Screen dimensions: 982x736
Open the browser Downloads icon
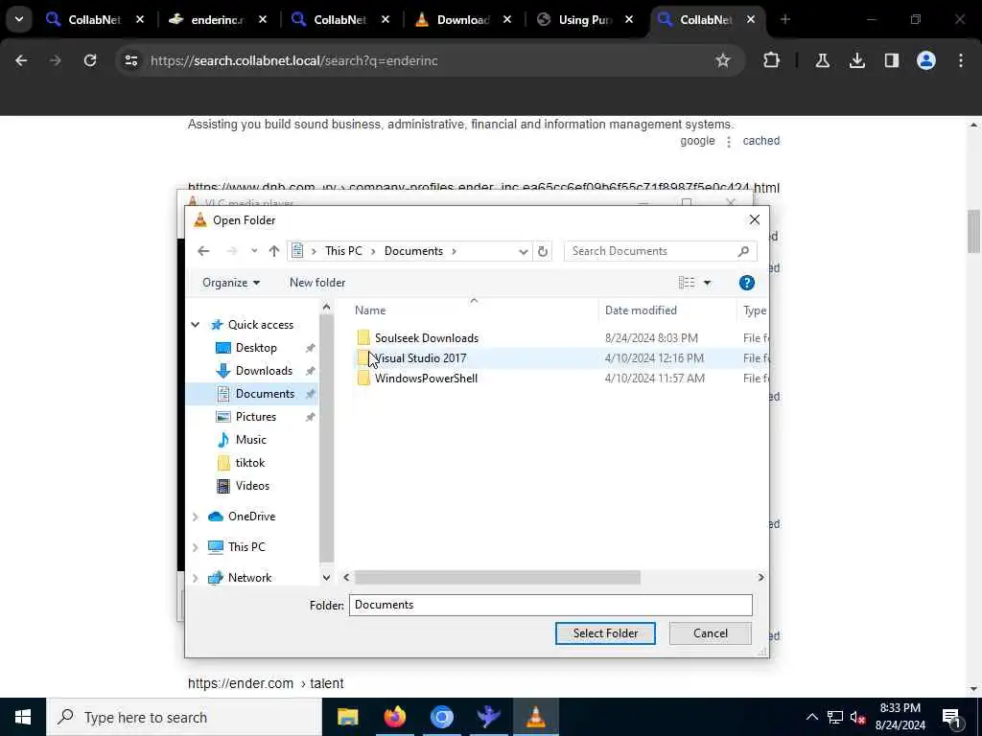pyautogui.click(x=856, y=60)
